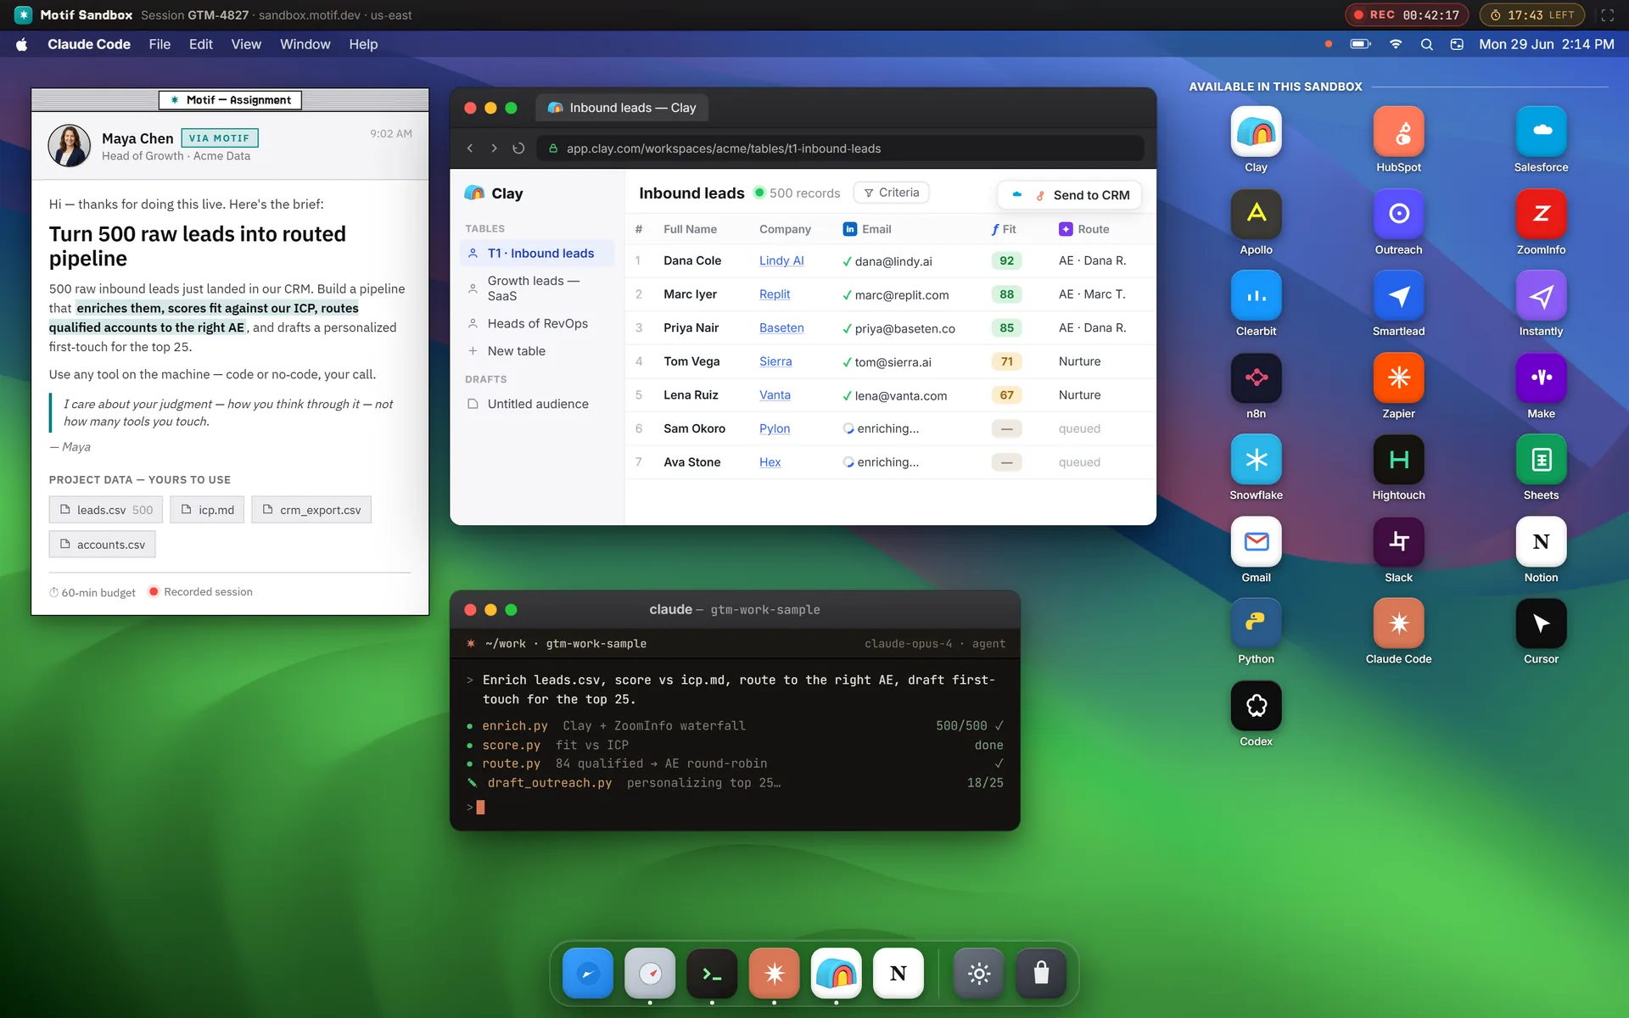Toggle fullscreen in the Motif Sandbox bar
1629x1018 pixels.
click(x=1607, y=14)
